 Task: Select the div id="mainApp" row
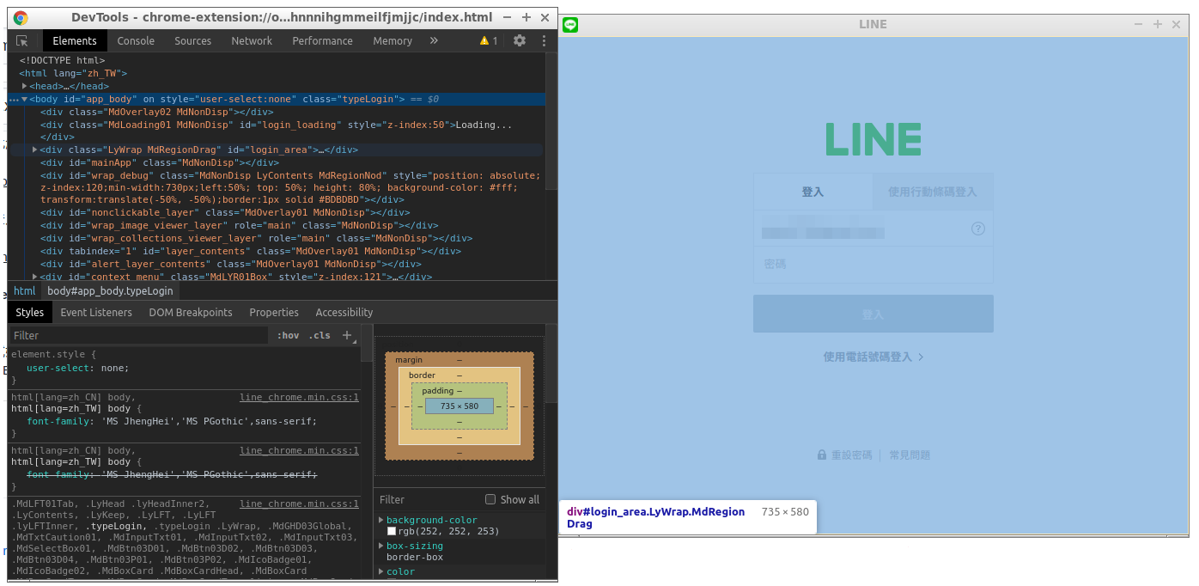(x=160, y=162)
